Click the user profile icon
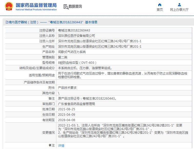Viewport: 194px width, 149px height. pos(179,5)
